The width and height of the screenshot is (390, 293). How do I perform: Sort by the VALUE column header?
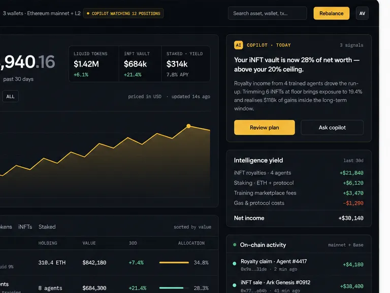coord(89,243)
